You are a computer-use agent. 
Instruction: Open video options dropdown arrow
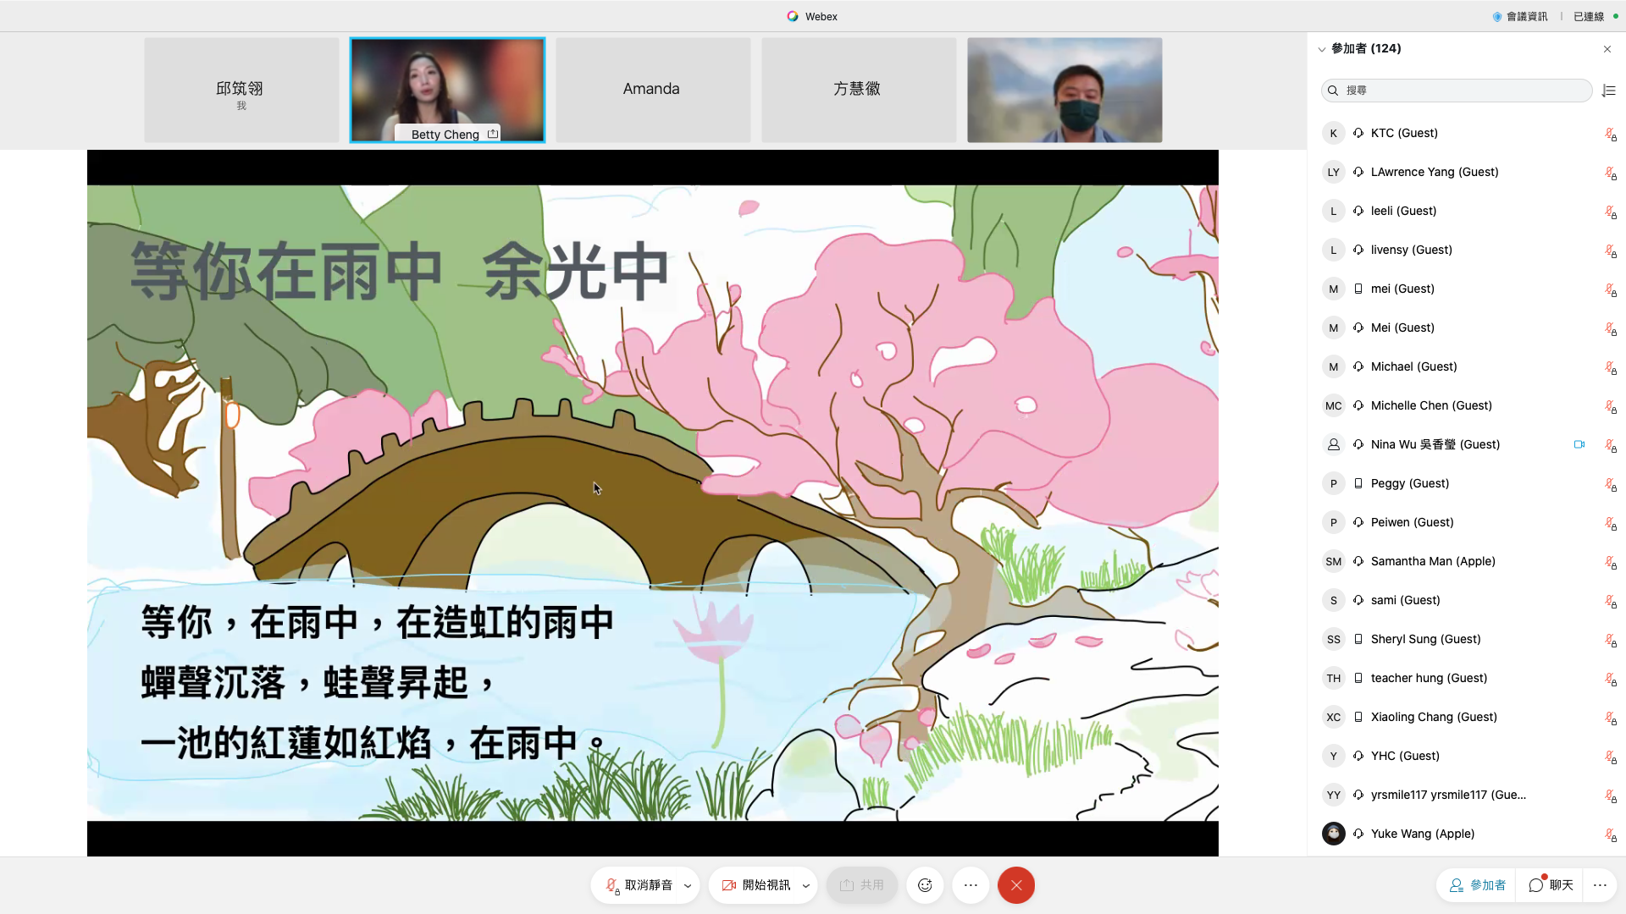[806, 886]
